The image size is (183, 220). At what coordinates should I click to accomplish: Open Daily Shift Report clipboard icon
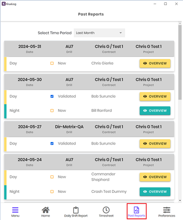click(76, 210)
